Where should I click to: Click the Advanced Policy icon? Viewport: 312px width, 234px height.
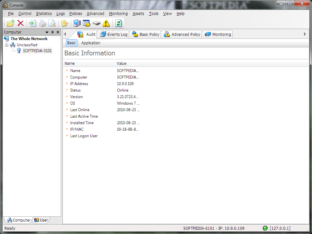tap(167, 34)
